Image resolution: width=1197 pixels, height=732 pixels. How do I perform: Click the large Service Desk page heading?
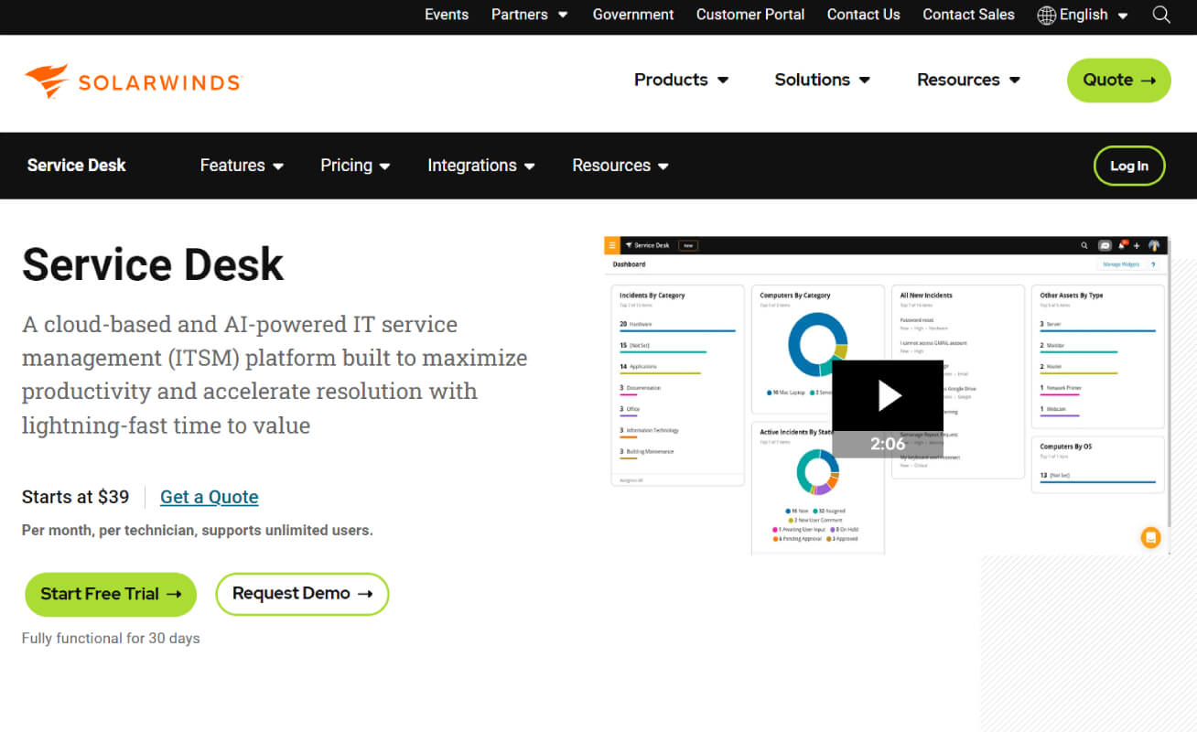point(153,264)
